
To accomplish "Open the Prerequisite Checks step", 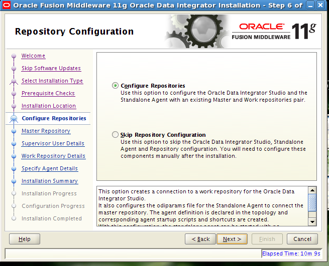I will [48, 93].
